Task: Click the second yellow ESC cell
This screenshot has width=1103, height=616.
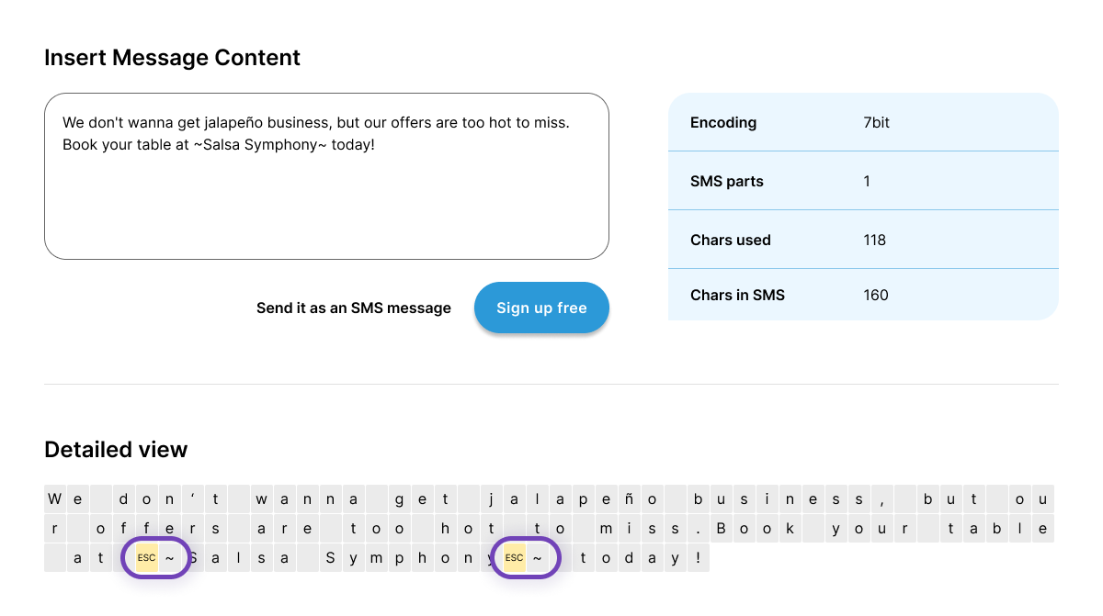Action: coord(514,557)
